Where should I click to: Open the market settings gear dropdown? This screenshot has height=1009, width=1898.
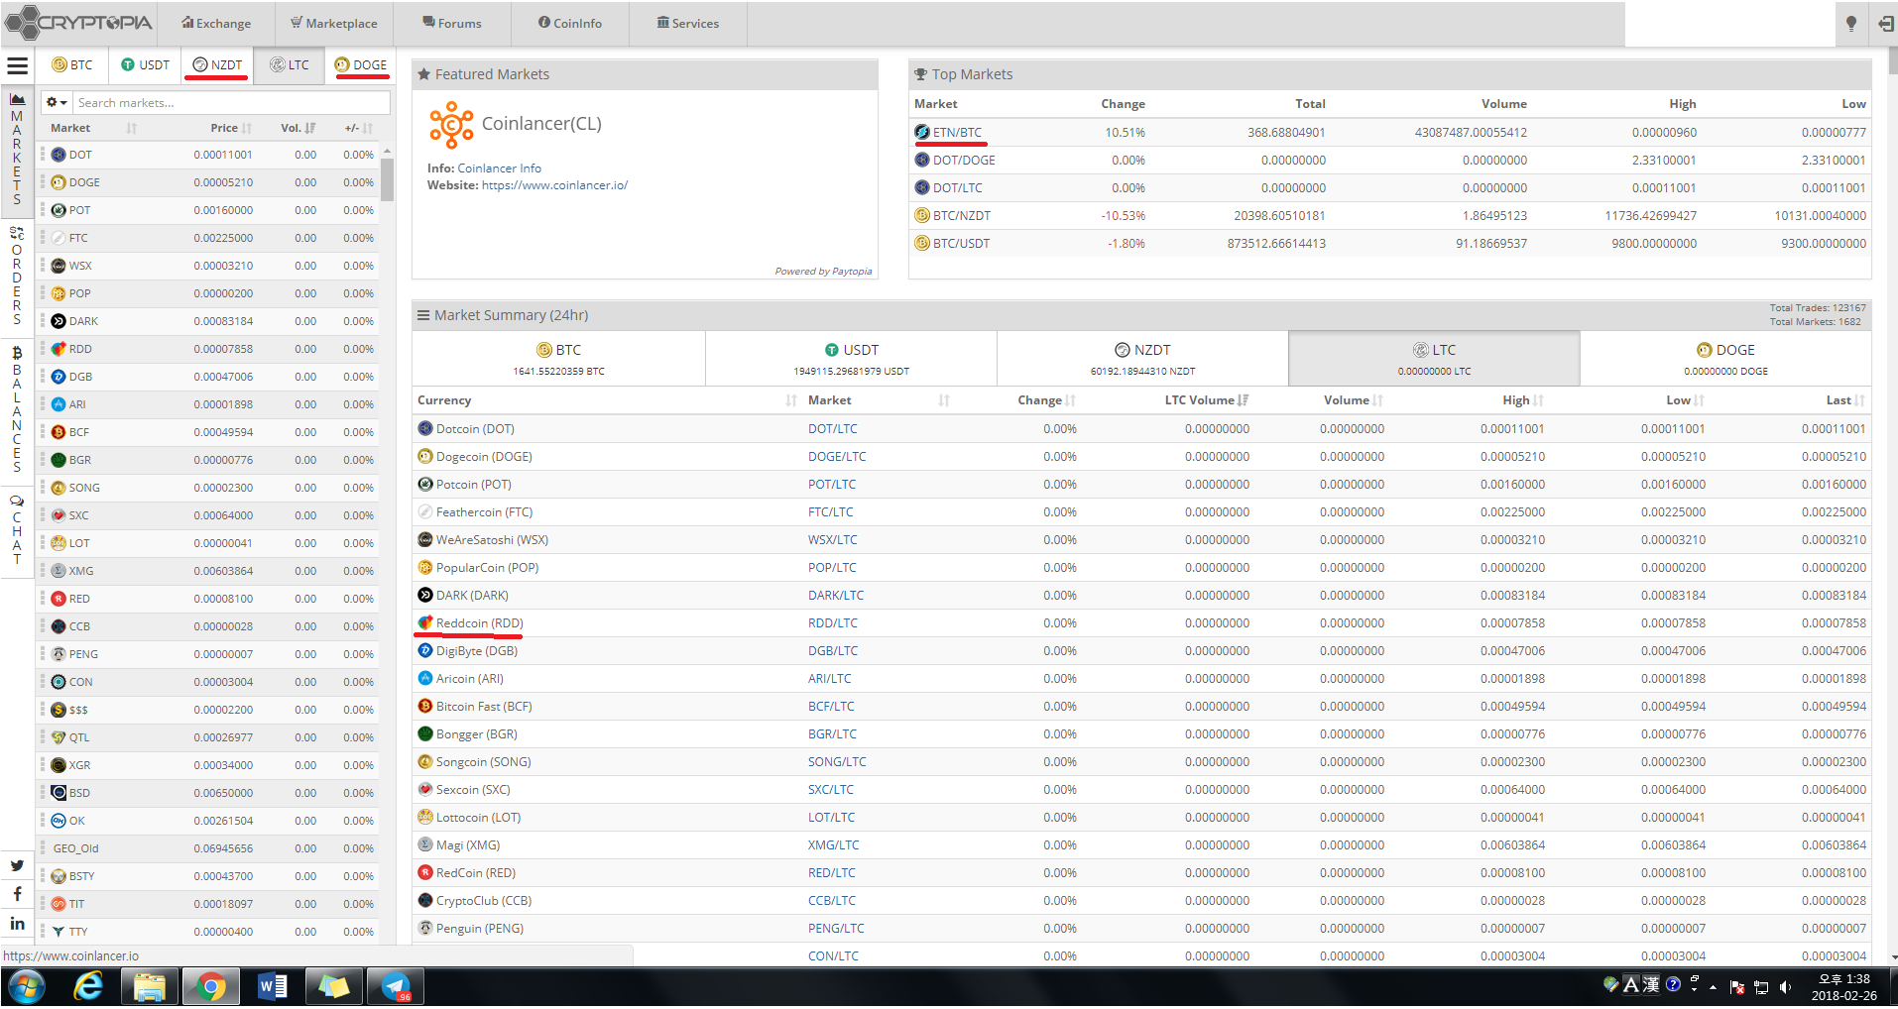(56, 102)
